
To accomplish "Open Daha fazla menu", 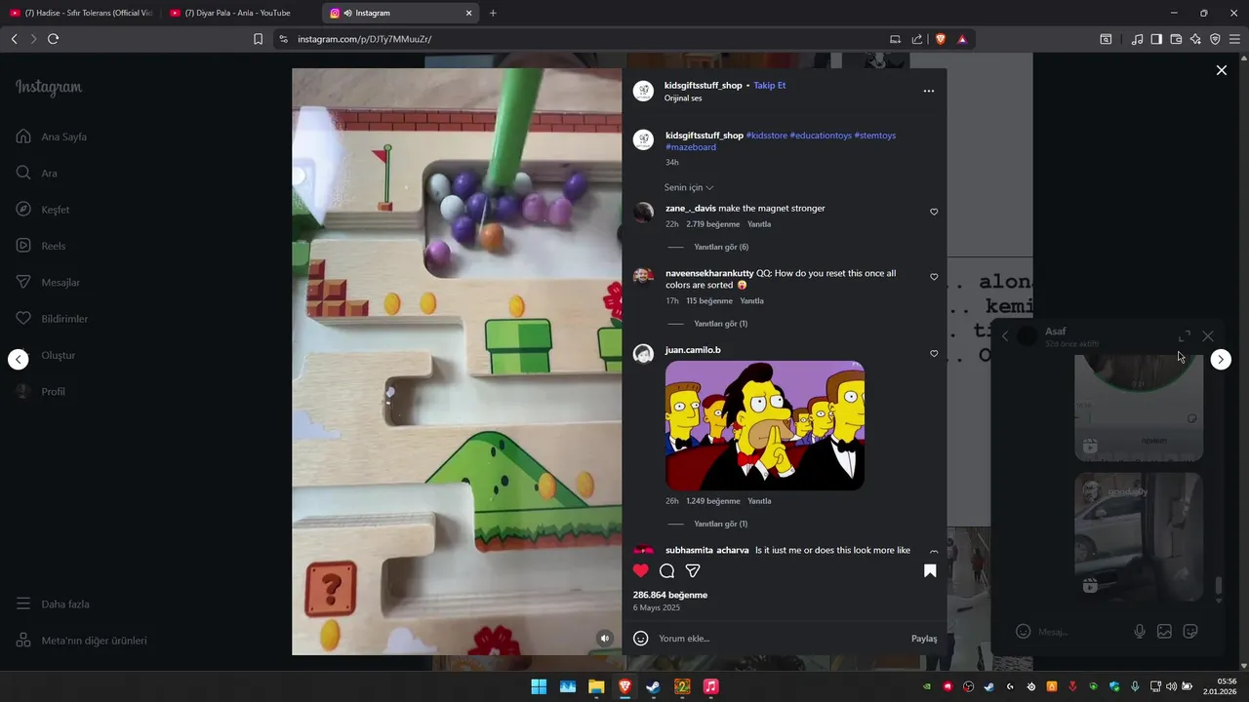I will coord(52,604).
